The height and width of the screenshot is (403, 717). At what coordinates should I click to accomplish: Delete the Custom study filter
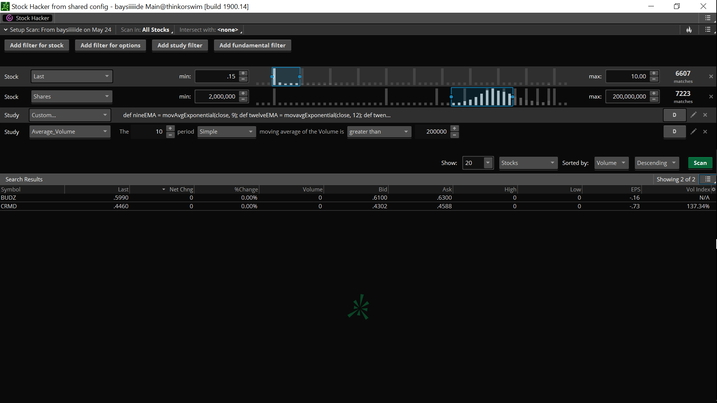[705, 115]
